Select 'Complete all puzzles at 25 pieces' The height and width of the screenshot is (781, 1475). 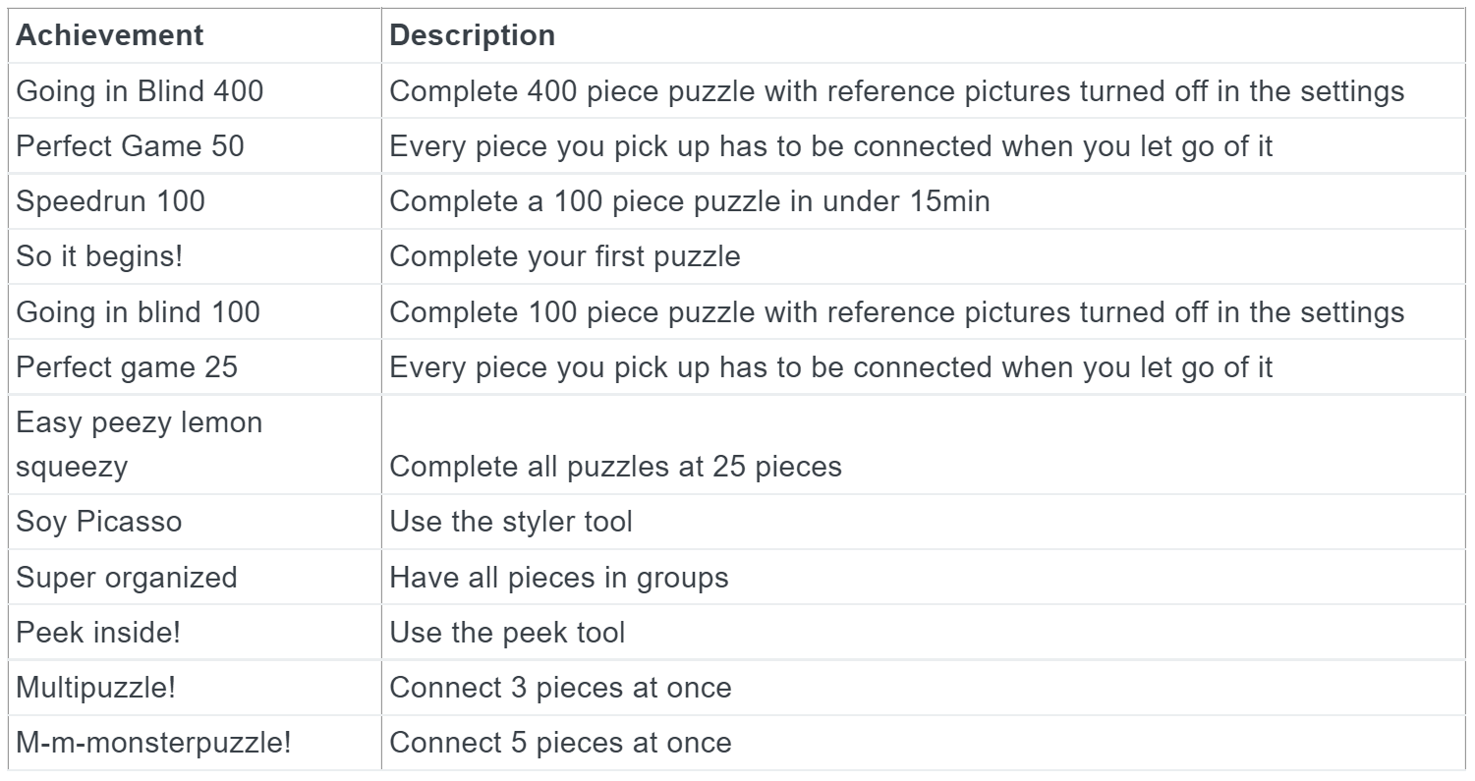point(615,466)
